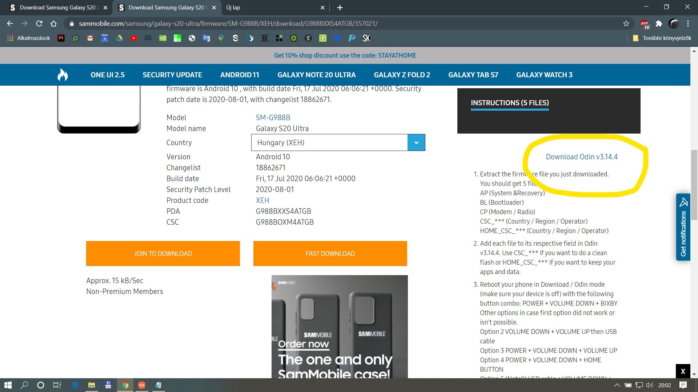Click the SamMobile case advertisement image
698x392 pixels.
tap(340, 327)
